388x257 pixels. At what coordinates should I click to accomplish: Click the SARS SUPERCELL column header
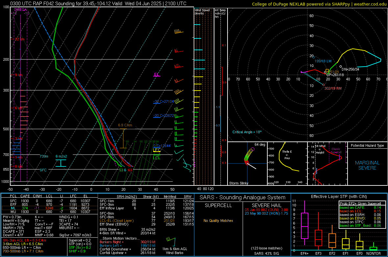[218, 205]
